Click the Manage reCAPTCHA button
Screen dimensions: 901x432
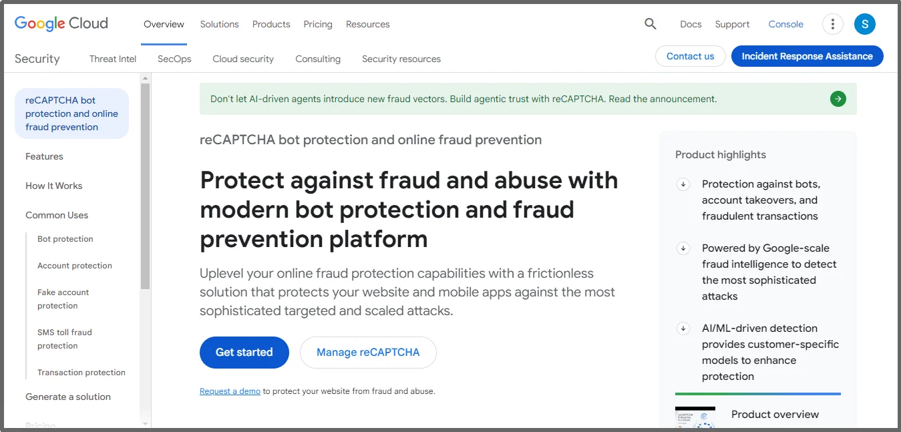click(368, 352)
